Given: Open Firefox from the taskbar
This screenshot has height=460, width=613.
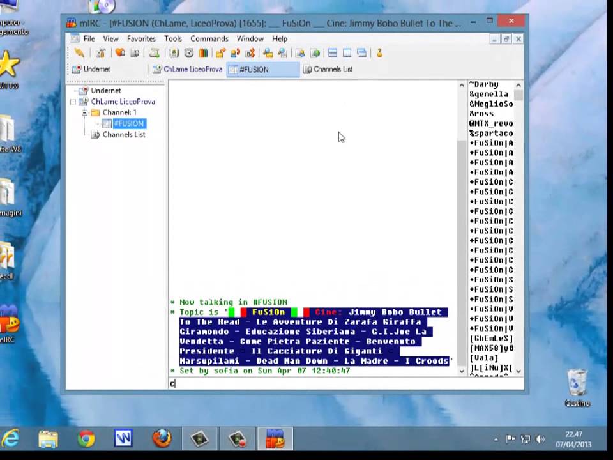Looking at the screenshot, I should coord(162,438).
